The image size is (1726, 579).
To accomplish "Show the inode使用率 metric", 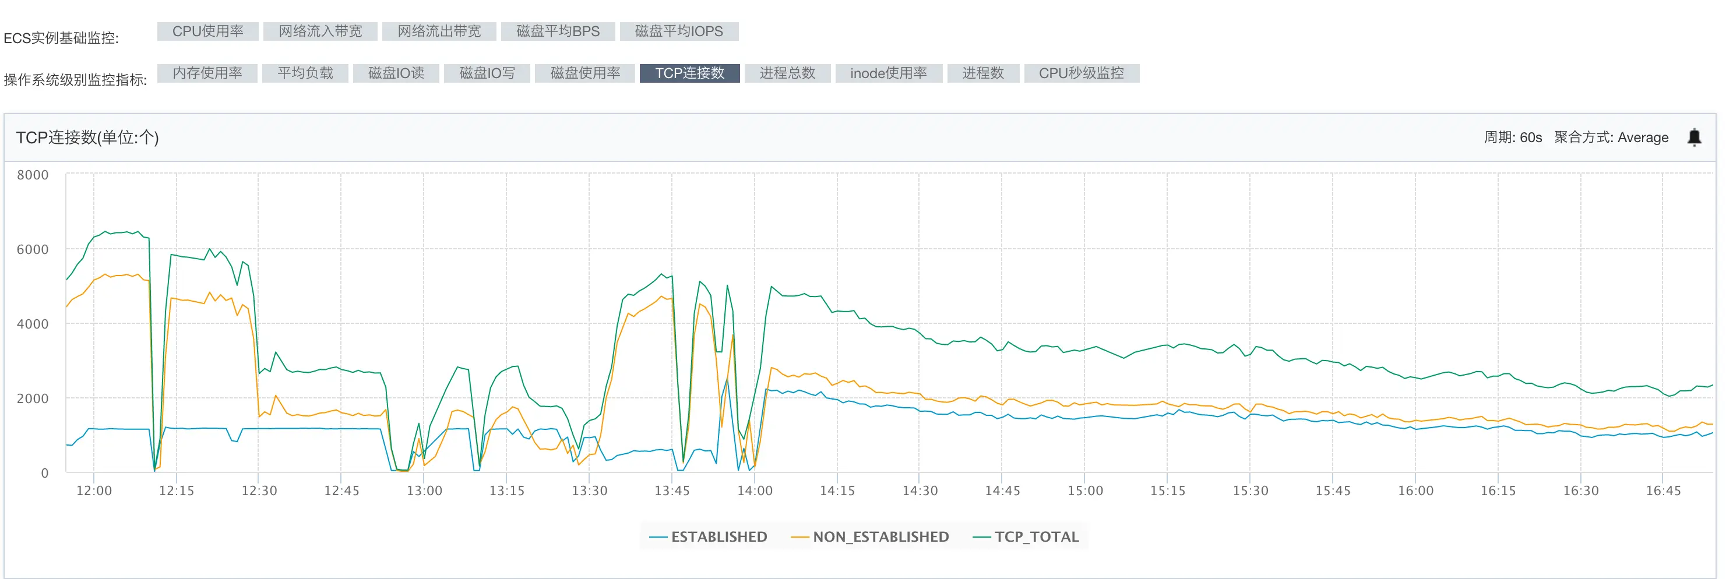I will click(889, 73).
